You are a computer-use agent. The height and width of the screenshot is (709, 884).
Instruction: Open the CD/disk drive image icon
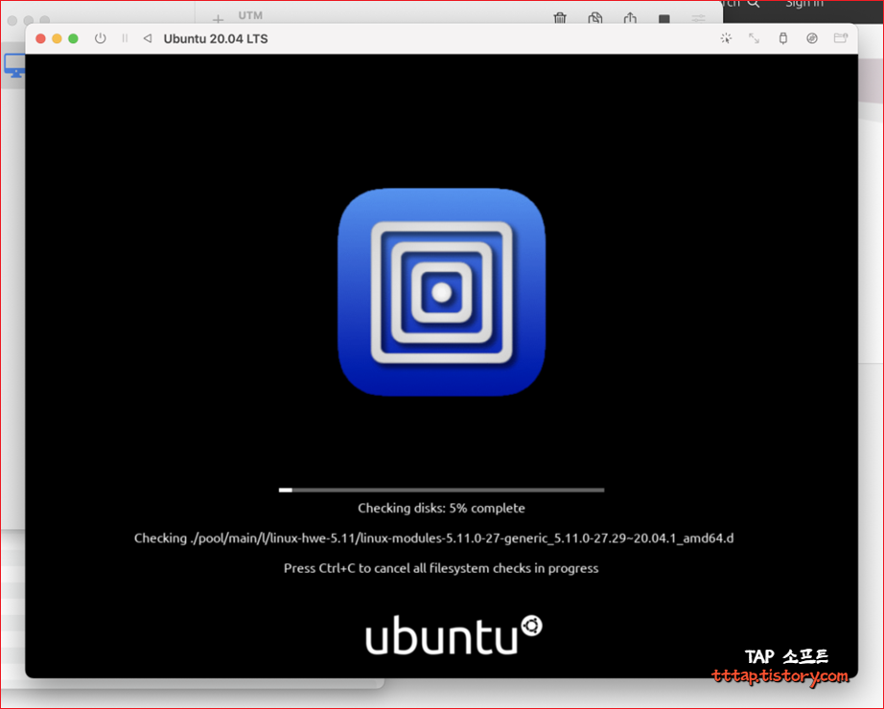[812, 38]
